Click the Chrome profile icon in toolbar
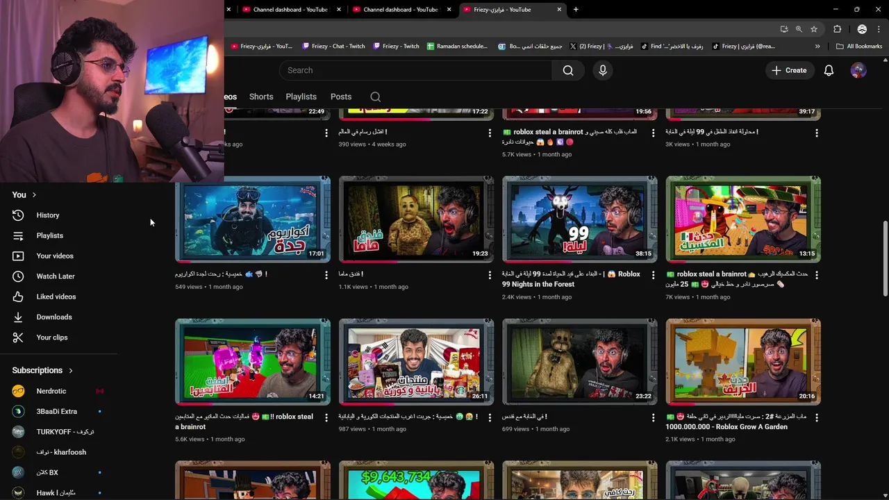Screen dimensions: 889x500 point(862,29)
